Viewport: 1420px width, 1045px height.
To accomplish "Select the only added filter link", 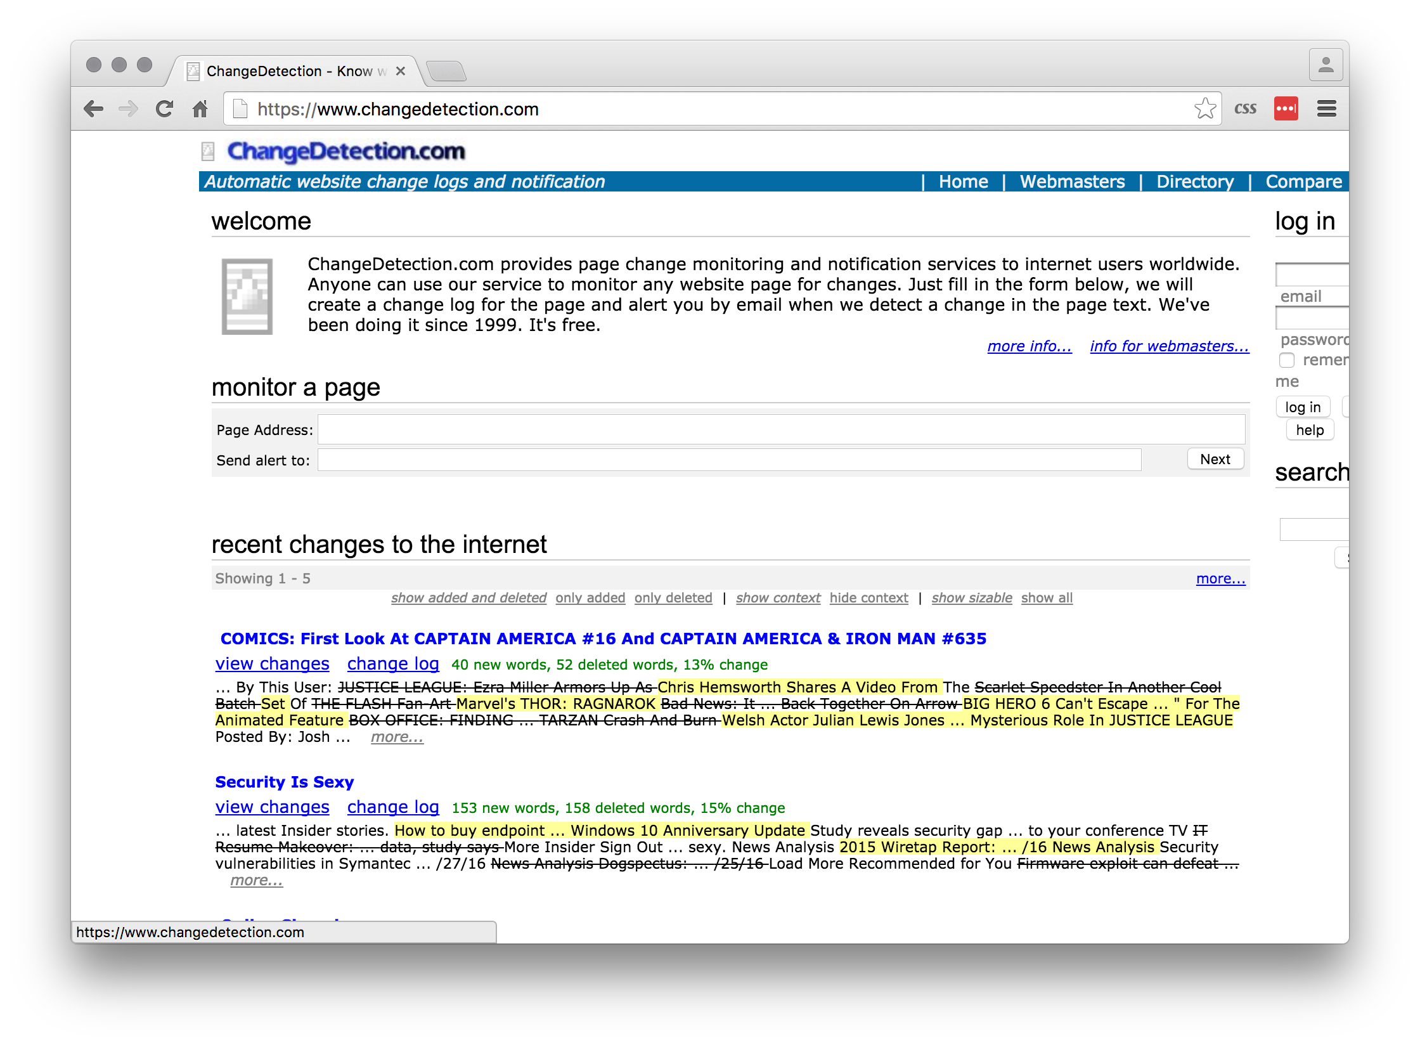I will [x=590, y=598].
